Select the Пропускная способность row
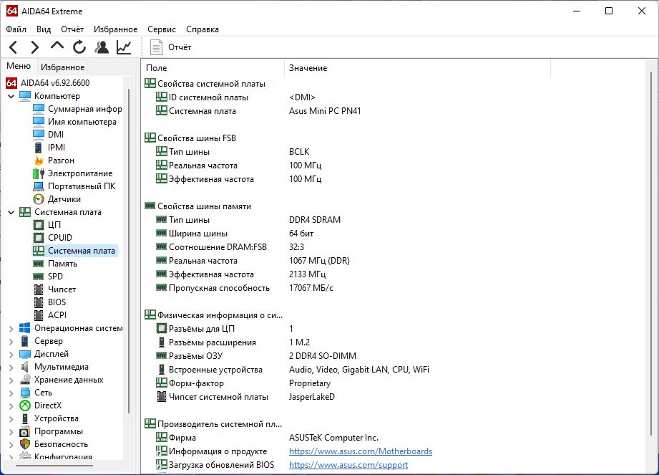The width and height of the screenshot is (659, 475). [x=244, y=288]
